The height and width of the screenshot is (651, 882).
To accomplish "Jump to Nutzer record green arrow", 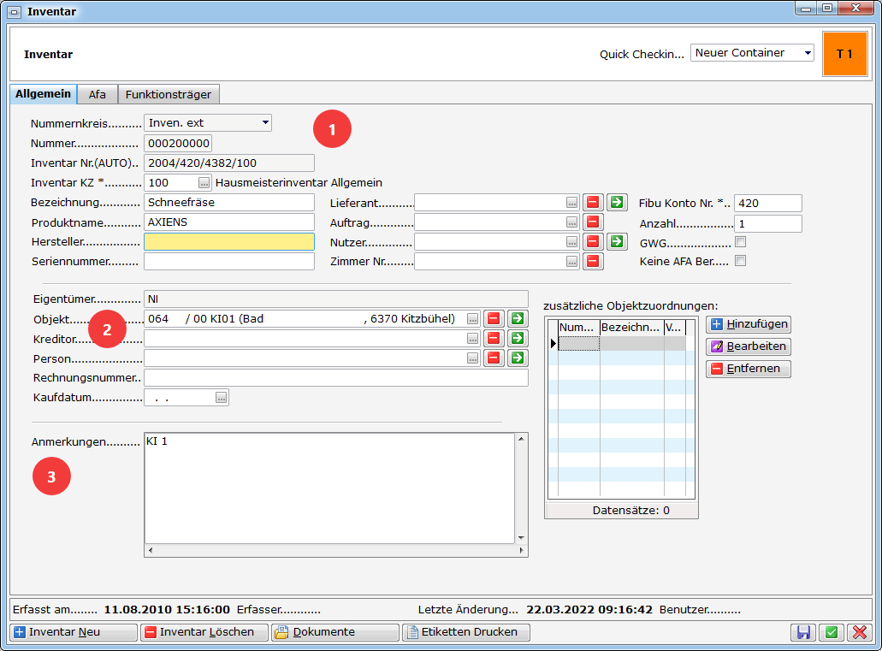I will [617, 241].
